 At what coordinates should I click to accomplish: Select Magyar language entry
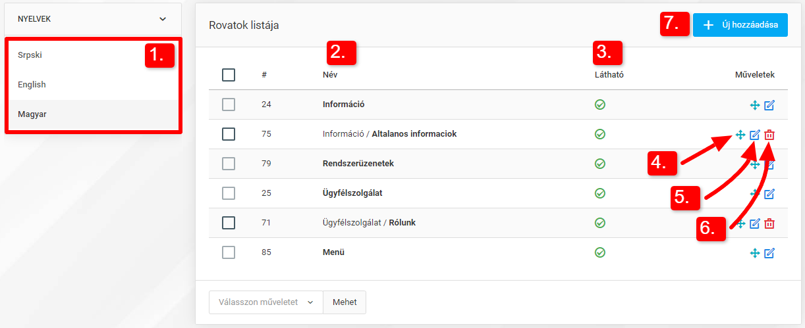pos(93,114)
